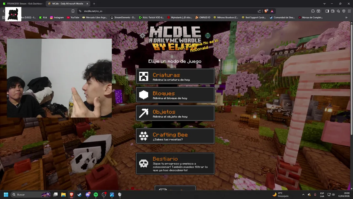Click the share page icon
This screenshot has width=353, height=199.
pos(259,11)
